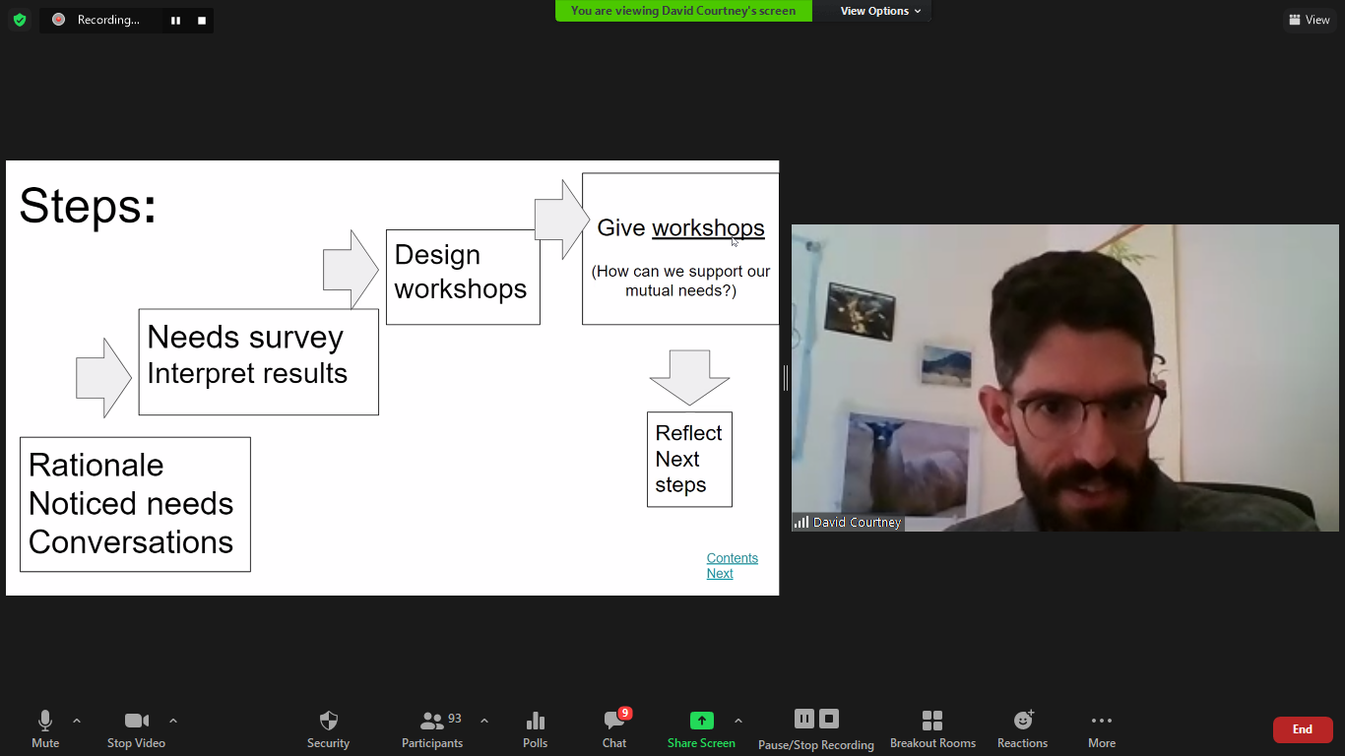Click the Recording... status label
This screenshot has width=1345, height=756.
pyautogui.click(x=108, y=21)
